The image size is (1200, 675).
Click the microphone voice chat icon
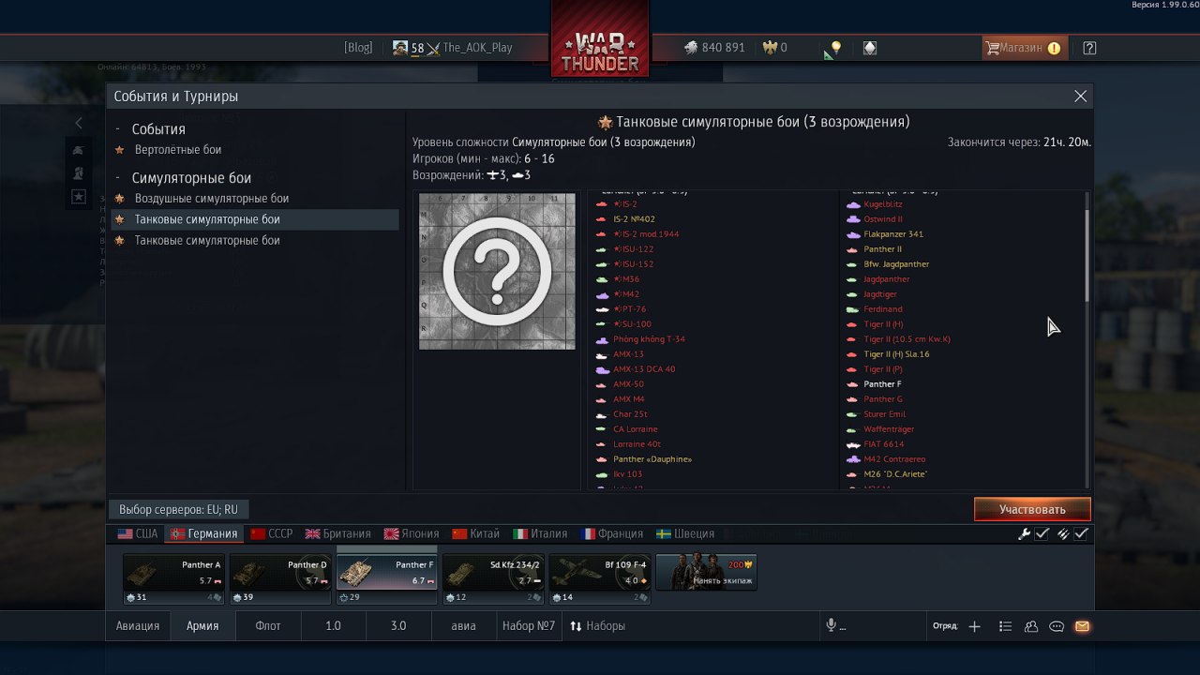[831, 626]
